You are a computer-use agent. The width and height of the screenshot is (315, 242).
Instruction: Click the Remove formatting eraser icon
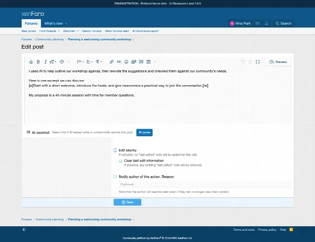[x=31, y=62]
